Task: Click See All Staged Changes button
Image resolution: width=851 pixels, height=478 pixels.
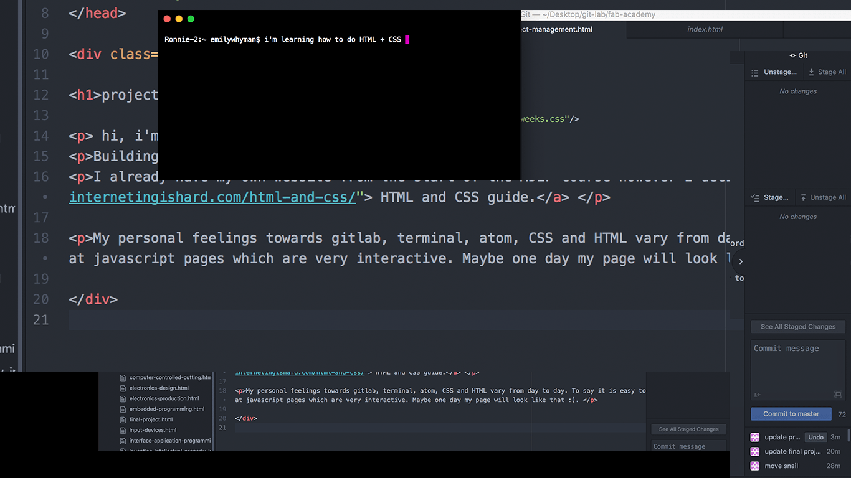Action: pos(797,327)
